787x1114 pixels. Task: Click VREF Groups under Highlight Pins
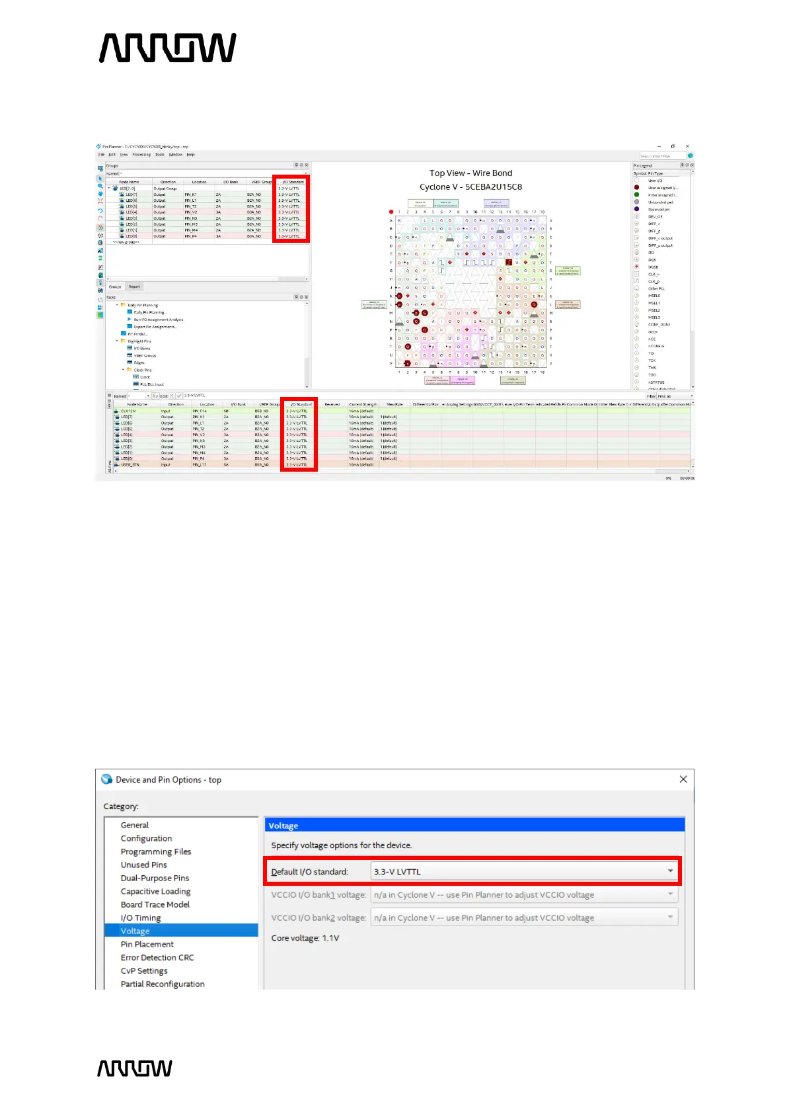[145, 356]
